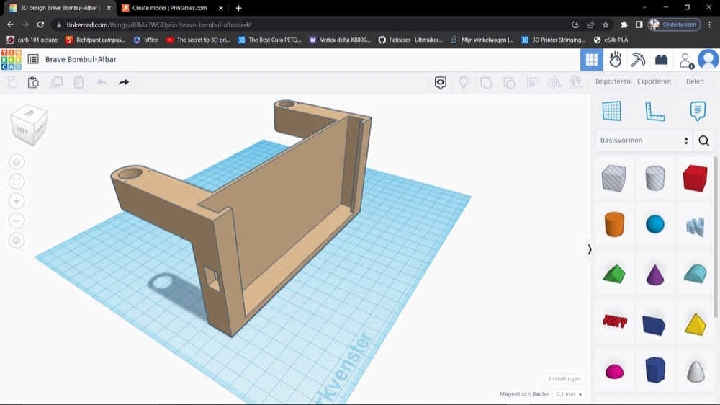This screenshot has width=720, height=405.
Task: Collapse the shapes panel chevron
Action: pos(590,249)
